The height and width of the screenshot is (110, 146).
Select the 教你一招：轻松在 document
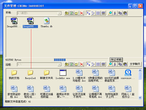(30, 92)
